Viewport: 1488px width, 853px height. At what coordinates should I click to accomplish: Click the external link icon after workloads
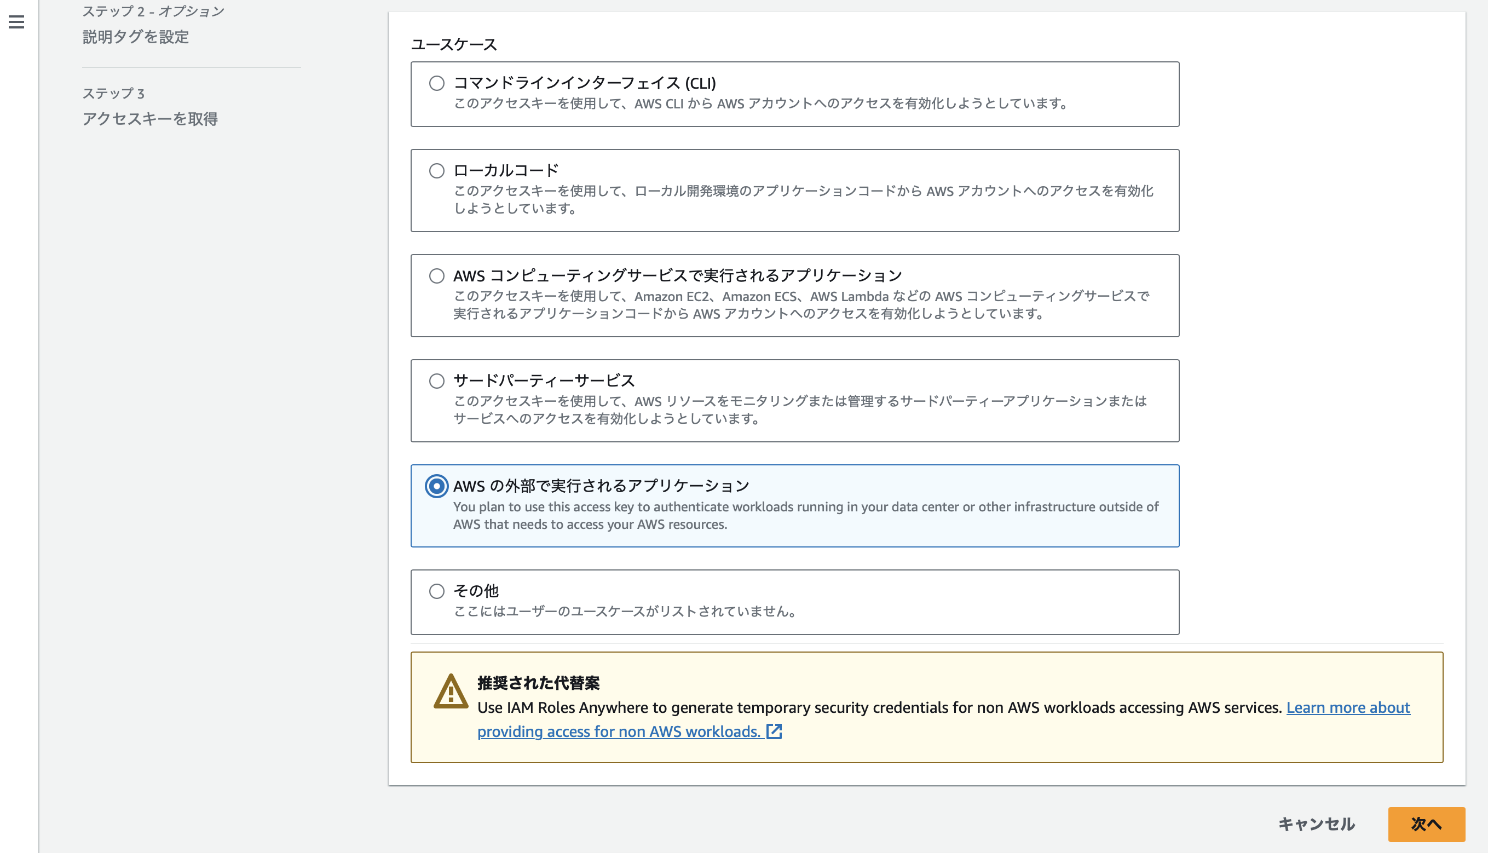tap(774, 731)
